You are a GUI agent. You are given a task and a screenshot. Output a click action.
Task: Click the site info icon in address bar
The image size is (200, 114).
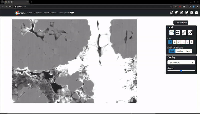(x=15, y=7)
